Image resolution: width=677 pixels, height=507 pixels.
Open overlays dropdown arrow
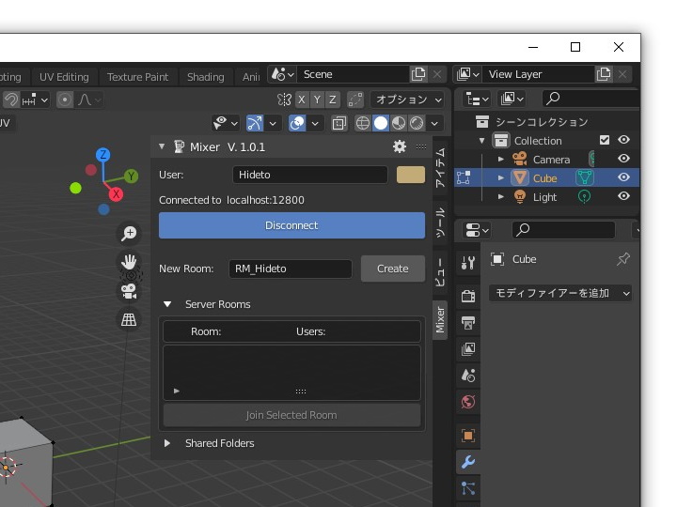(315, 124)
